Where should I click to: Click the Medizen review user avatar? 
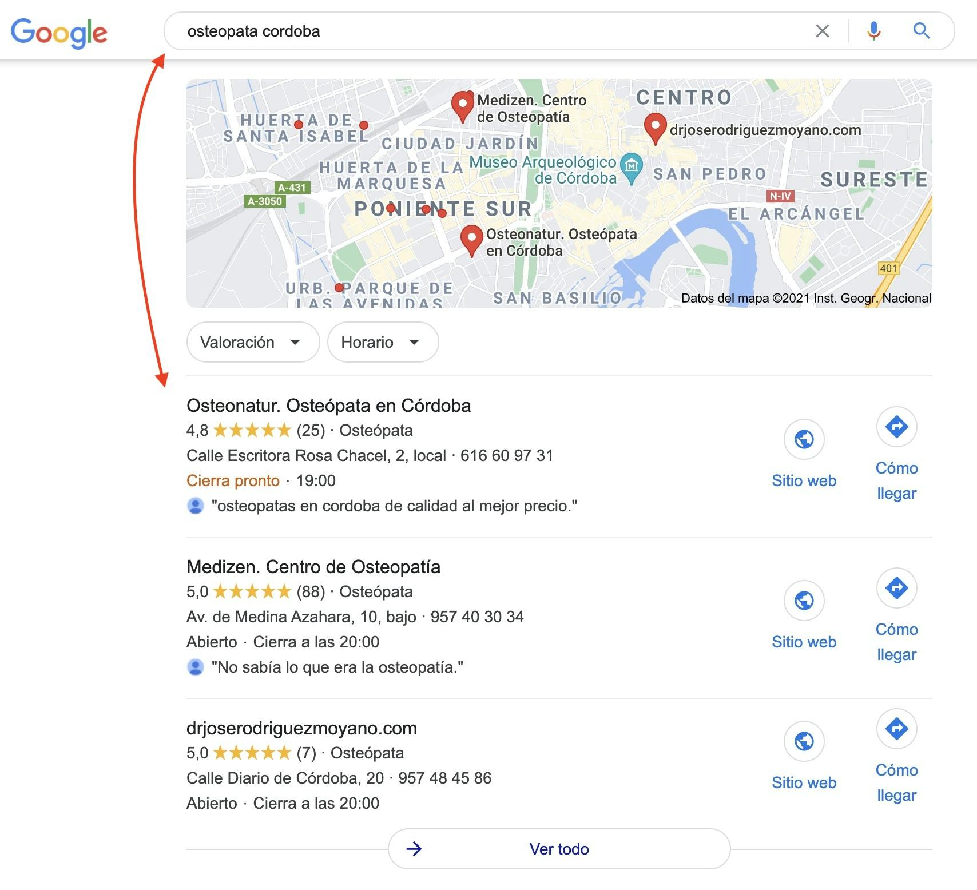[195, 667]
